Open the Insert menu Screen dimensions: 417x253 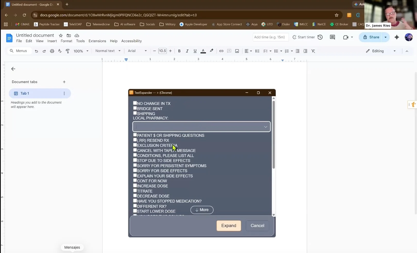tap(52, 41)
